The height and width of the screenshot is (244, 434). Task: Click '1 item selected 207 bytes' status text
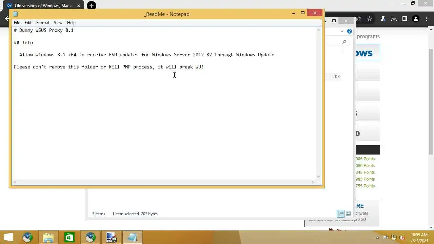(x=135, y=214)
